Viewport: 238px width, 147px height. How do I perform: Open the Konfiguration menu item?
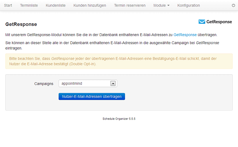[x=189, y=6]
